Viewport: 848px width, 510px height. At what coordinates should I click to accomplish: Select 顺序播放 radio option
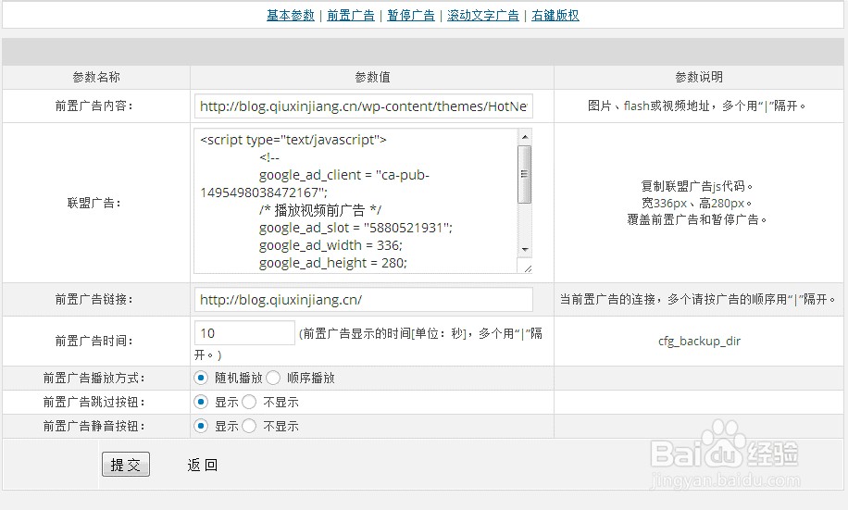pos(273,378)
